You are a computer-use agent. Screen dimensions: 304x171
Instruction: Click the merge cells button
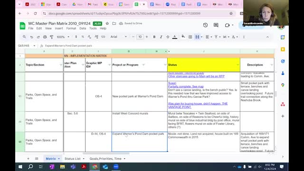click(x=197, y=37)
